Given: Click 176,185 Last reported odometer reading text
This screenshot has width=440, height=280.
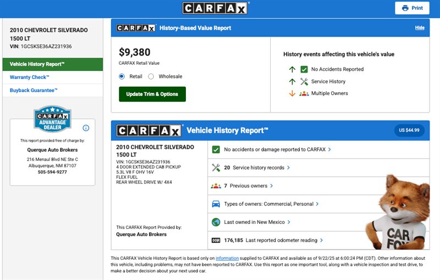Looking at the screenshot, I should (x=271, y=240).
